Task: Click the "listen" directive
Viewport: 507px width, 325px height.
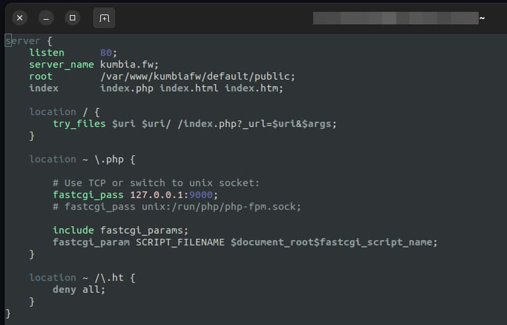Action: 47,53
